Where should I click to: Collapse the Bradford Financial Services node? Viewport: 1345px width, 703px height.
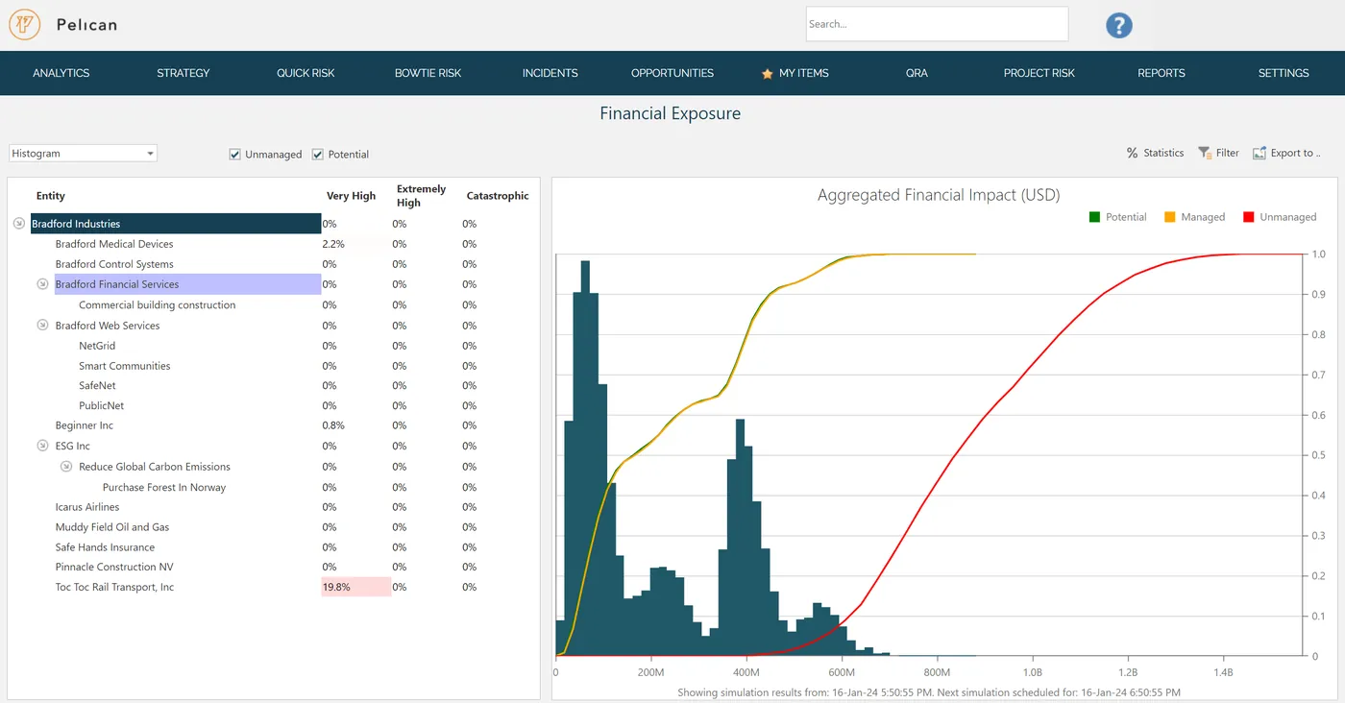tap(42, 284)
